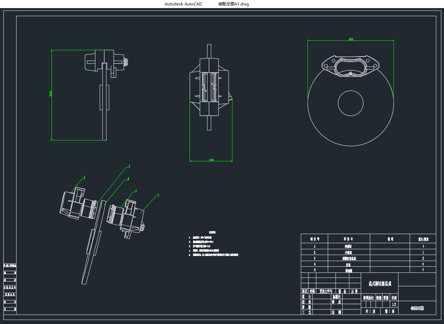
Task: Click the 装配总图A1.dwg file title
Action: tap(233, 4)
